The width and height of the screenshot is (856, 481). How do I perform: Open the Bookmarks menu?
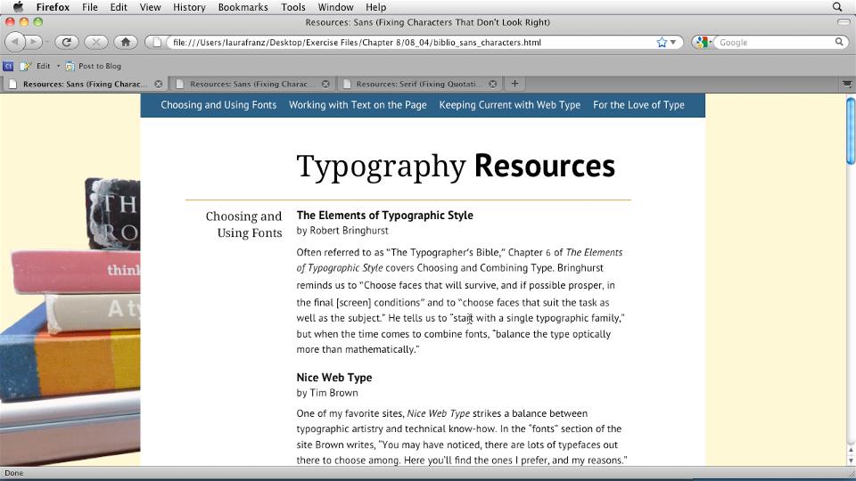pyautogui.click(x=243, y=7)
